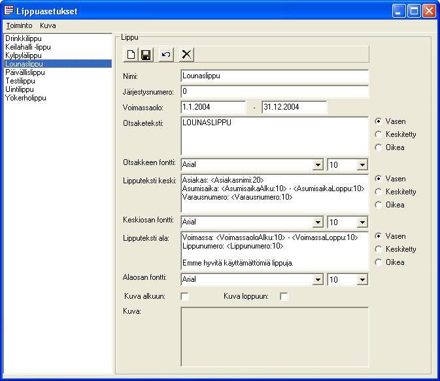Image resolution: width=440 pixels, height=381 pixels.
Task: Click the Undo arrow icon
Action: (166, 54)
